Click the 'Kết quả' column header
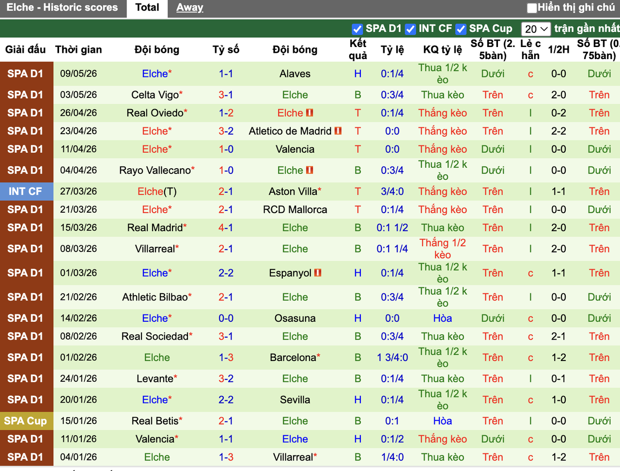The image size is (620, 471). (358, 49)
